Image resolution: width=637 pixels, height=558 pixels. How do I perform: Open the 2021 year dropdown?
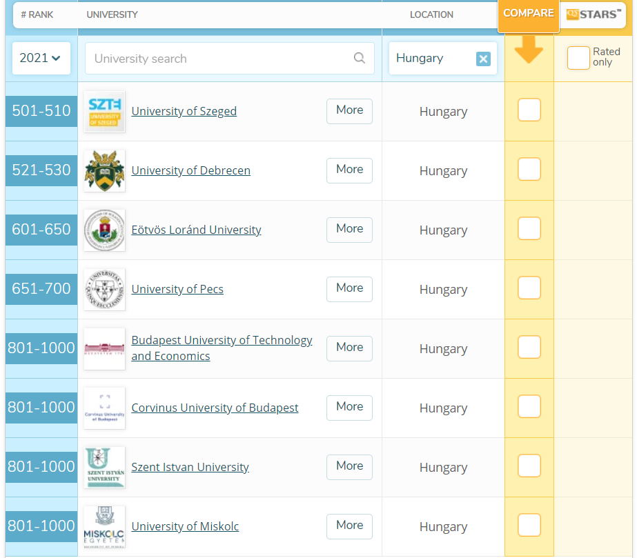coord(41,59)
